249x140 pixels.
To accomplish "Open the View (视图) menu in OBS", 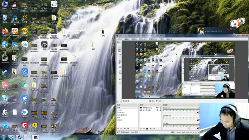I will (134, 39).
